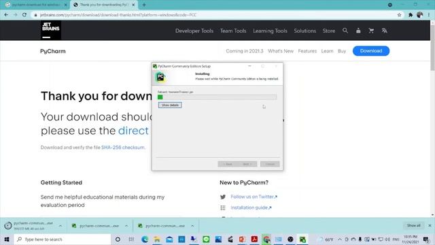Go back in browser history
The width and height of the screenshot is (435, 245).
point(6,15)
